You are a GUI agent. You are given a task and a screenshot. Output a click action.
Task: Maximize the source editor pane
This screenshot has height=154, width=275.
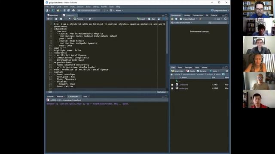click(x=166, y=15)
